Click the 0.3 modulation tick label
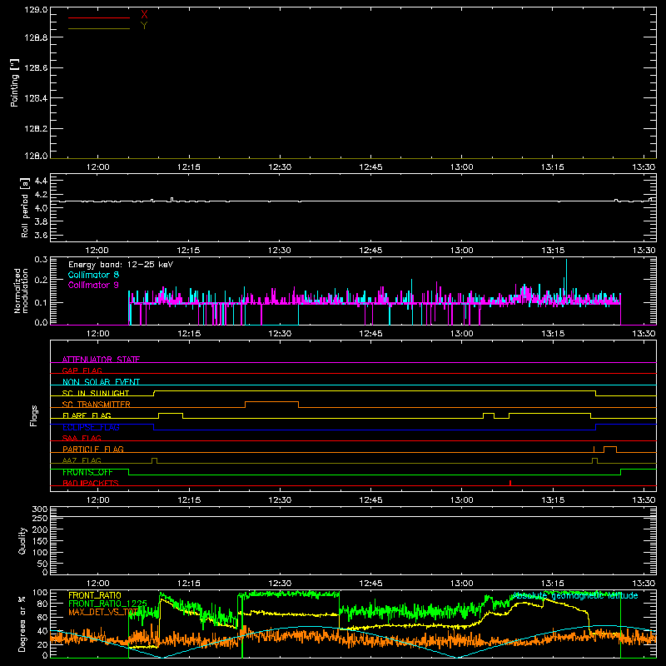Viewport: 666px width, 666px height. 41,259
